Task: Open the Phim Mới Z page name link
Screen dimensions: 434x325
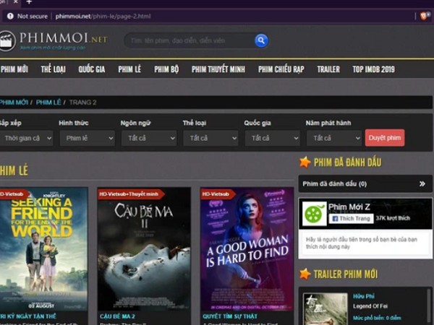Action: pos(349,207)
